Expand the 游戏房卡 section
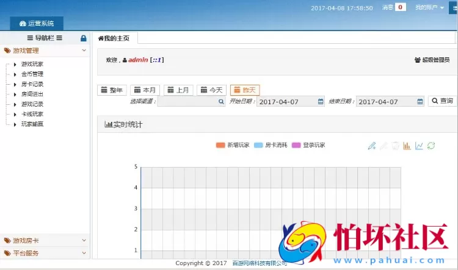Screen dimensions: 458x270 pyautogui.click(x=45, y=241)
